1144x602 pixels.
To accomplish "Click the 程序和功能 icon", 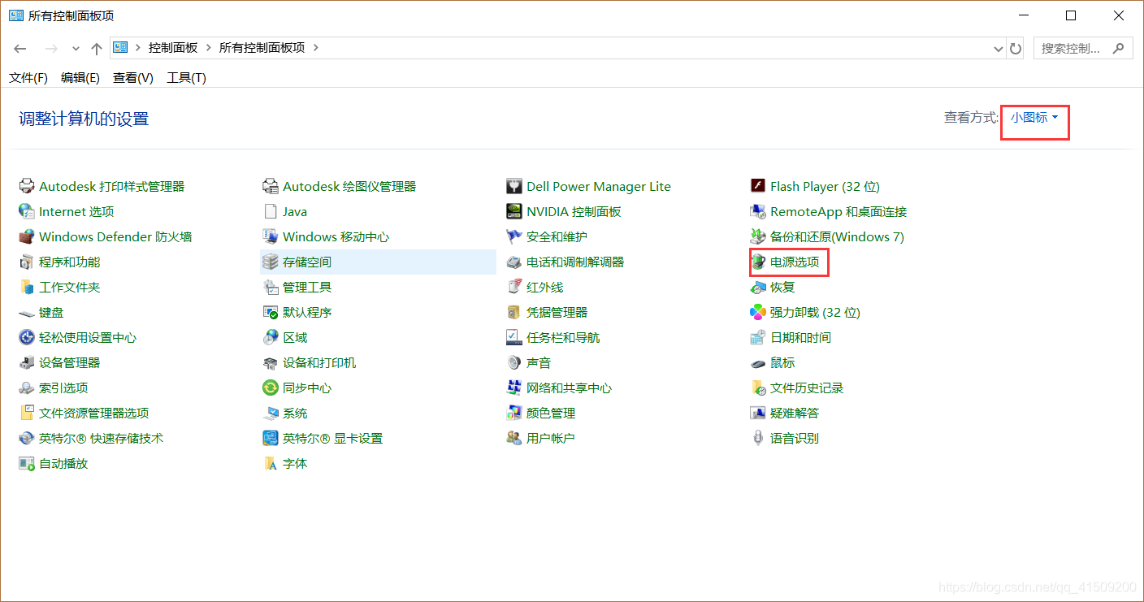I will [26, 262].
